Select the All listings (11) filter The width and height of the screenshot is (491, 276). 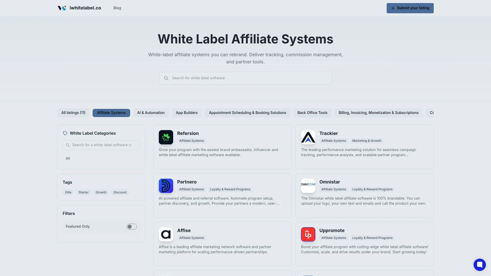tap(73, 113)
